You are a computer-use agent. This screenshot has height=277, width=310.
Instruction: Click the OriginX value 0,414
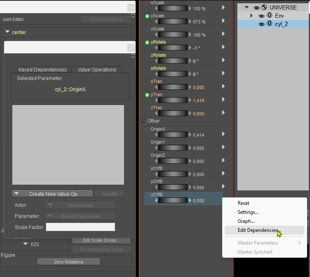coord(198,135)
